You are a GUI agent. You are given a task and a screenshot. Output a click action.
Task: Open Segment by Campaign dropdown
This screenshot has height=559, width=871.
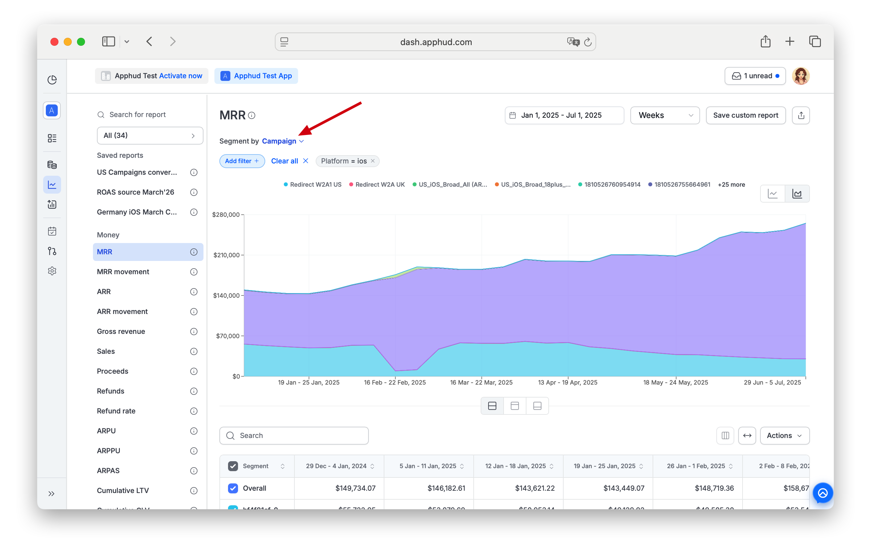click(x=283, y=141)
